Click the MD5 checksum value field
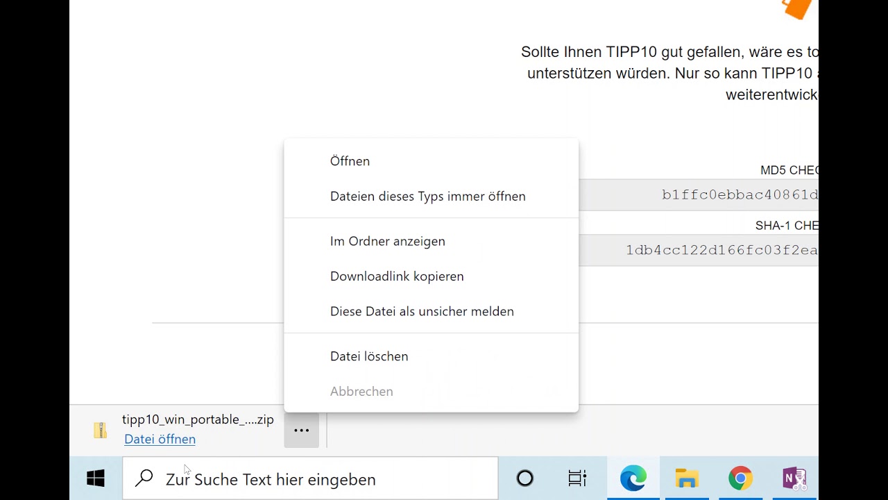The width and height of the screenshot is (888, 500). (x=699, y=195)
